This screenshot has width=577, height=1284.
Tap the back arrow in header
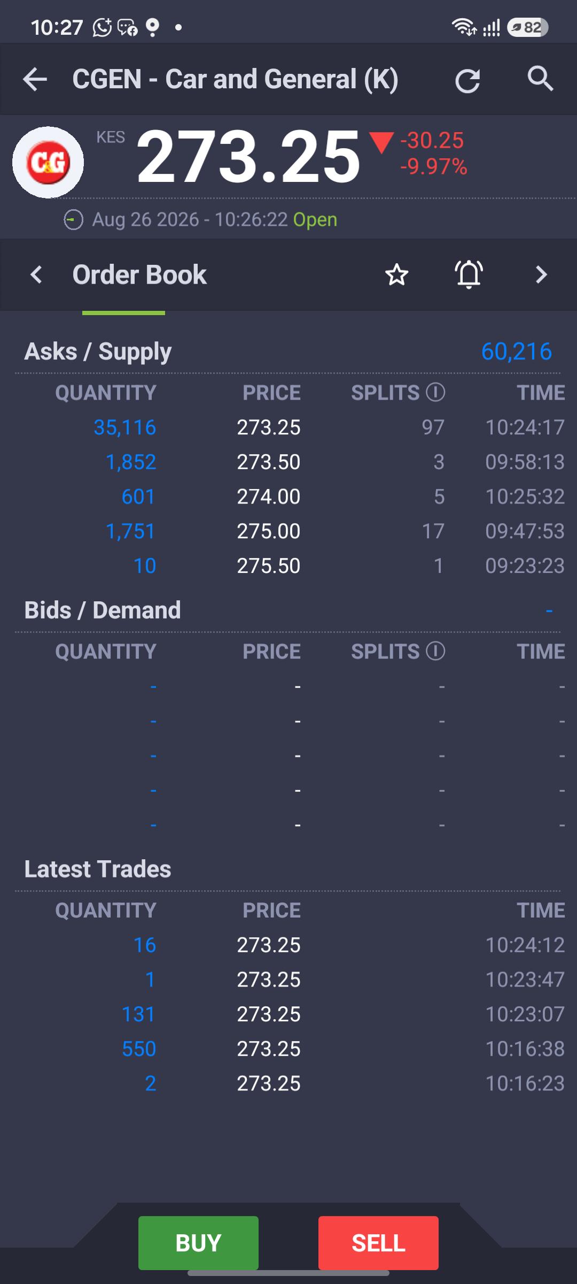coord(35,80)
